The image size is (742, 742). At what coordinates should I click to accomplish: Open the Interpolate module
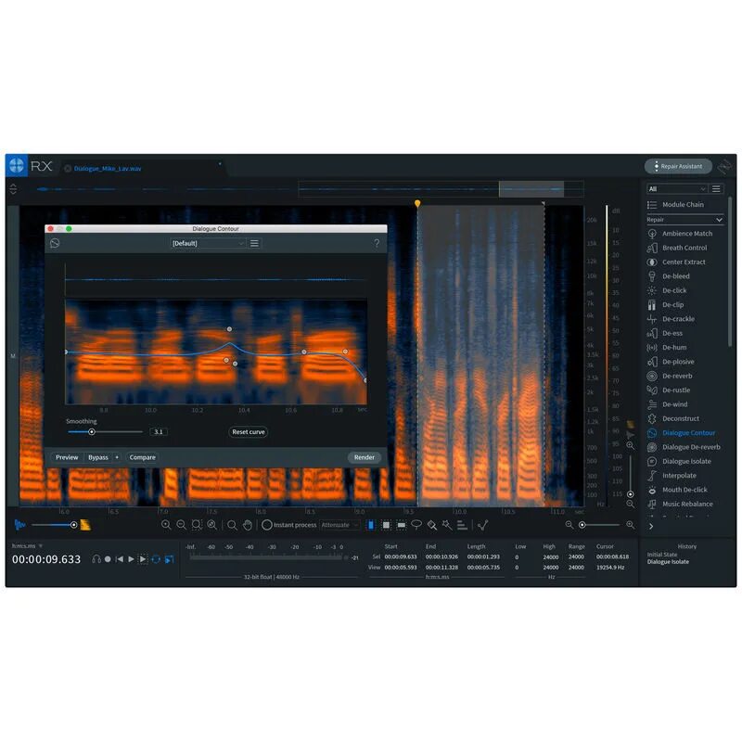(672, 475)
